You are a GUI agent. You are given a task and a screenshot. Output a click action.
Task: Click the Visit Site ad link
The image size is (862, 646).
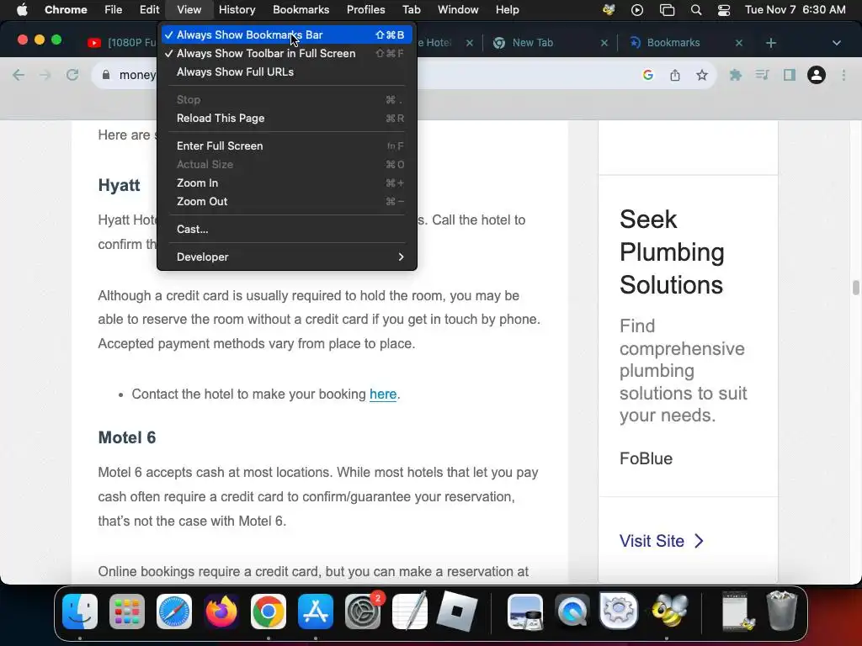tap(662, 541)
